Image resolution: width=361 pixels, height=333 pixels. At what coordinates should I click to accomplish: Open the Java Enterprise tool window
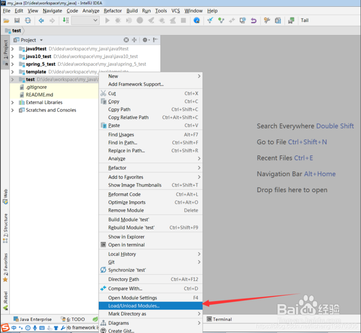[x=33, y=319]
